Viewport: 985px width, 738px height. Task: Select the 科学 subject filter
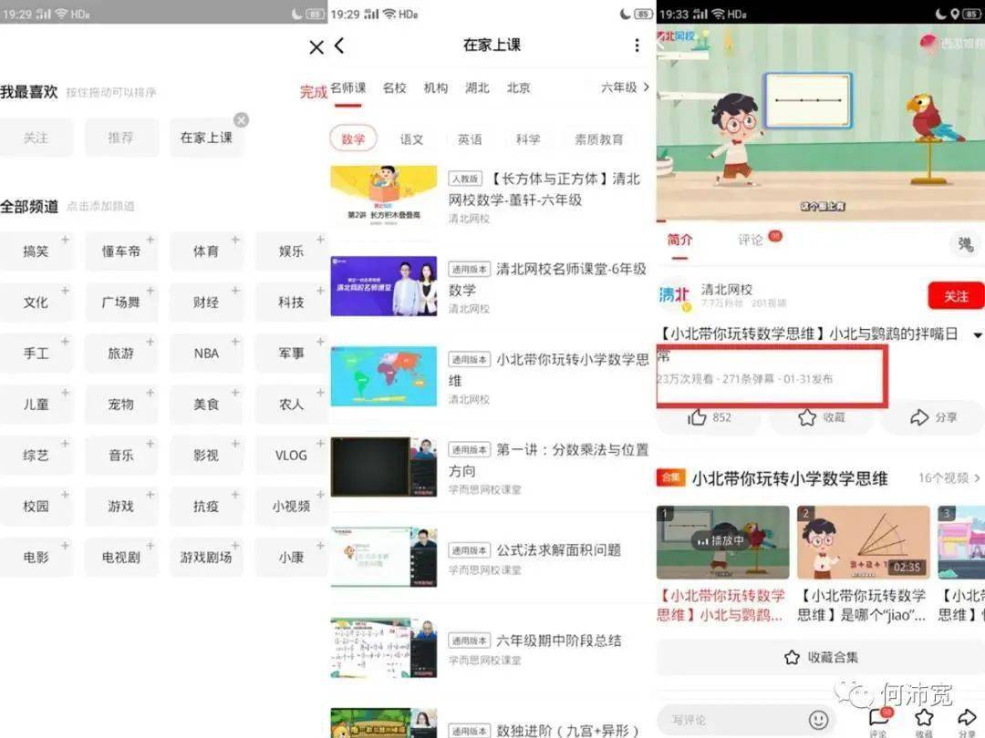tap(528, 139)
